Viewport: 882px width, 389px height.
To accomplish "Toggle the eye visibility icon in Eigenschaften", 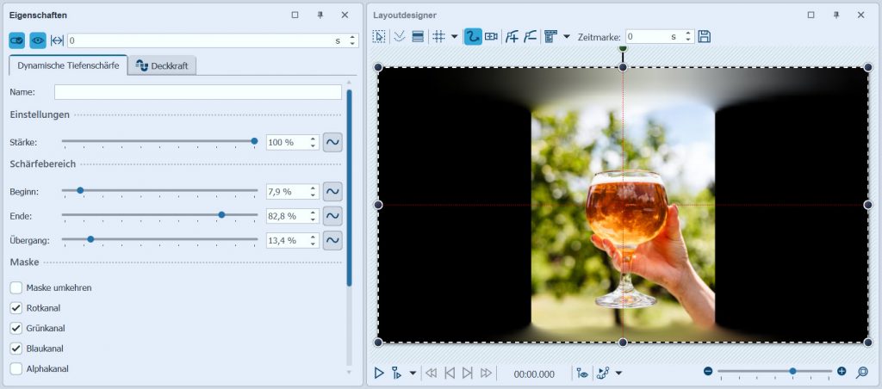I will (x=38, y=40).
